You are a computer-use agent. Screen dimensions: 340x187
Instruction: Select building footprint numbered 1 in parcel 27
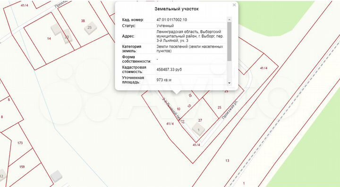click(x=198, y=130)
